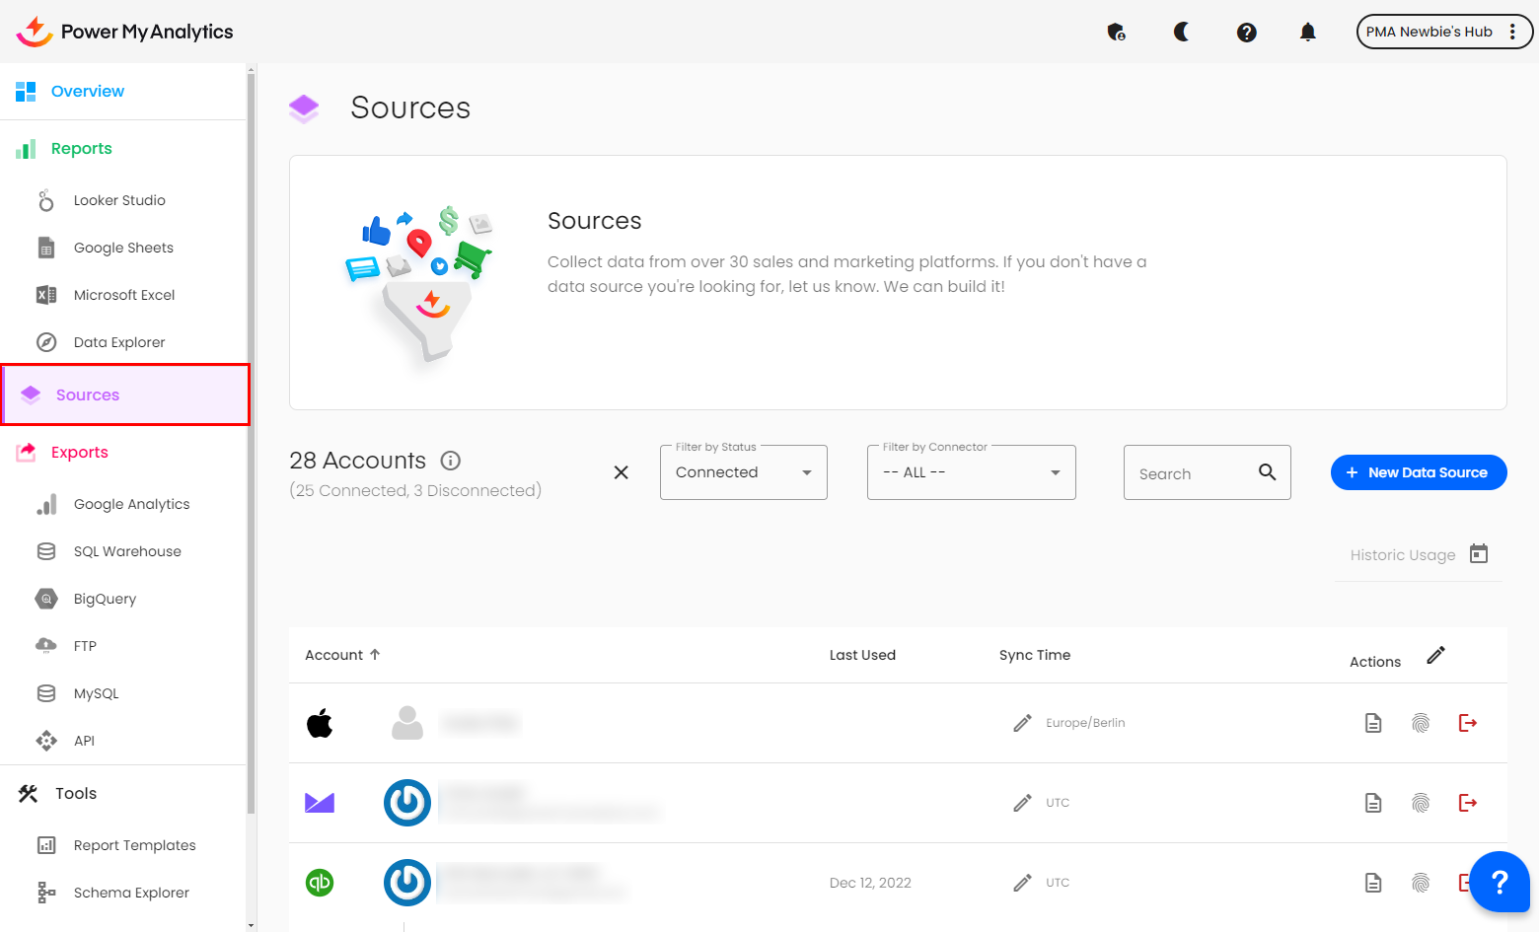The image size is (1539, 932).
Task: Disconnect the Apple account source
Action: pyautogui.click(x=1467, y=723)
